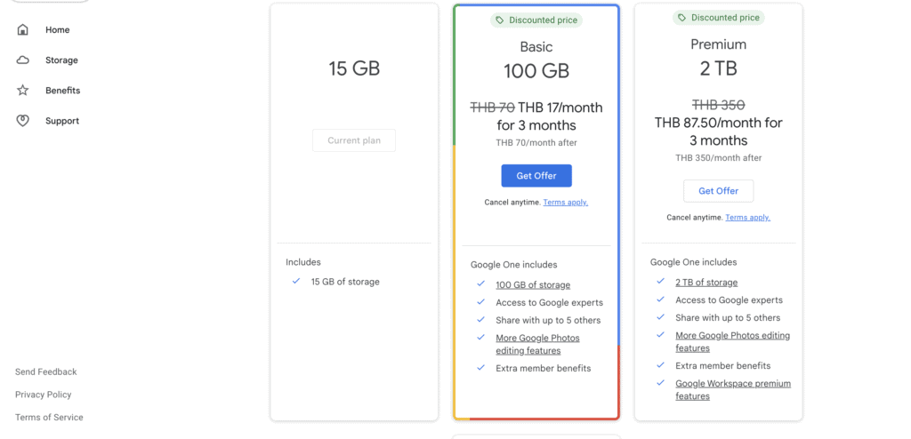Click the Discounted price badge on Basic
Viewport: 911px width, 439px height.
click(536, 20)
